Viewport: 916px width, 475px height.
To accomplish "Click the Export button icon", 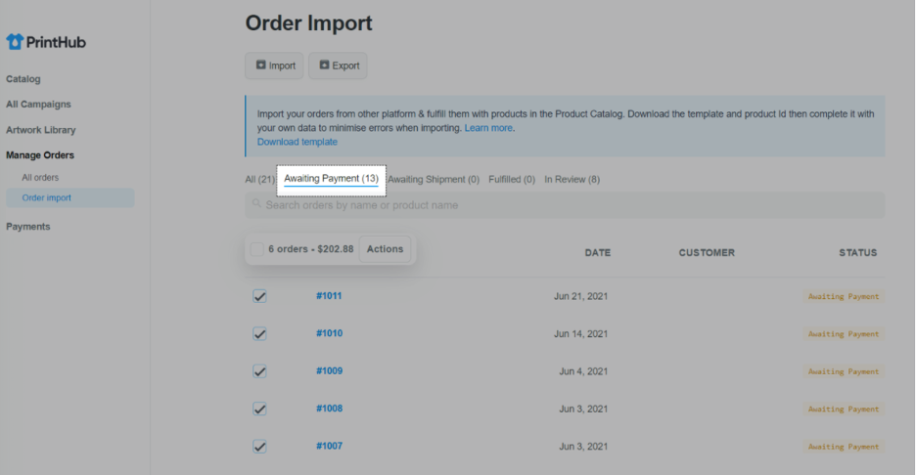I will tap(324, 65).
